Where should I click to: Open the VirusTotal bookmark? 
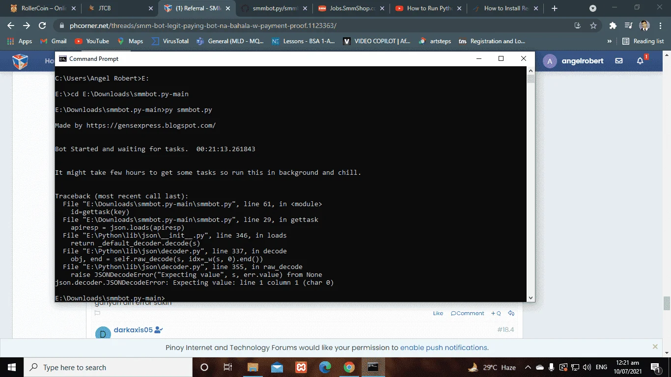pyautogui.click(x=170, y=41)
